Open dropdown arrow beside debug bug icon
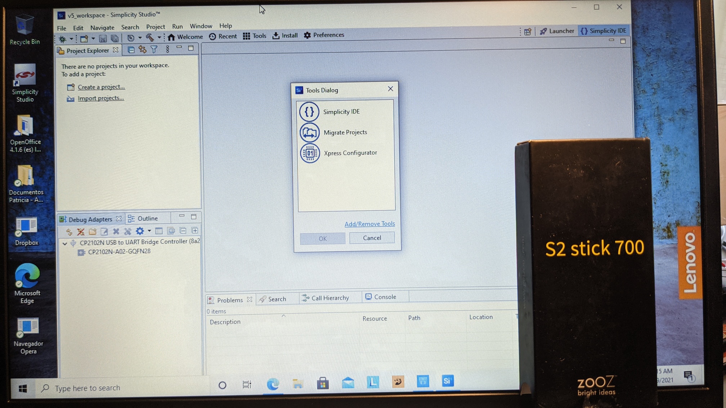The image size is (726, 408). [x=71, y=39]
